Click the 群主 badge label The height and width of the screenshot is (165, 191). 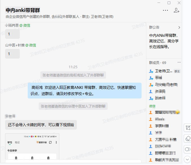177,71
